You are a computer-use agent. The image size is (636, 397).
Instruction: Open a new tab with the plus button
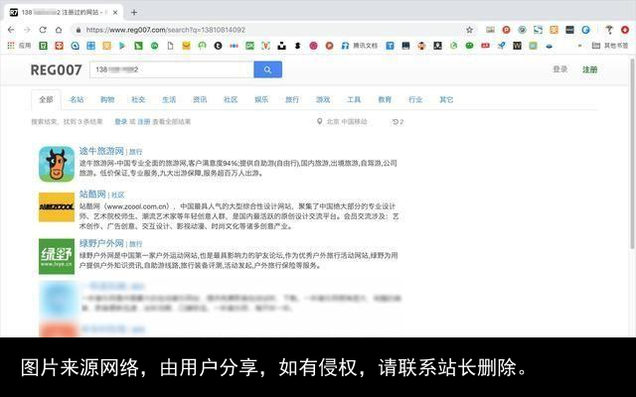[x=134, y=13]
